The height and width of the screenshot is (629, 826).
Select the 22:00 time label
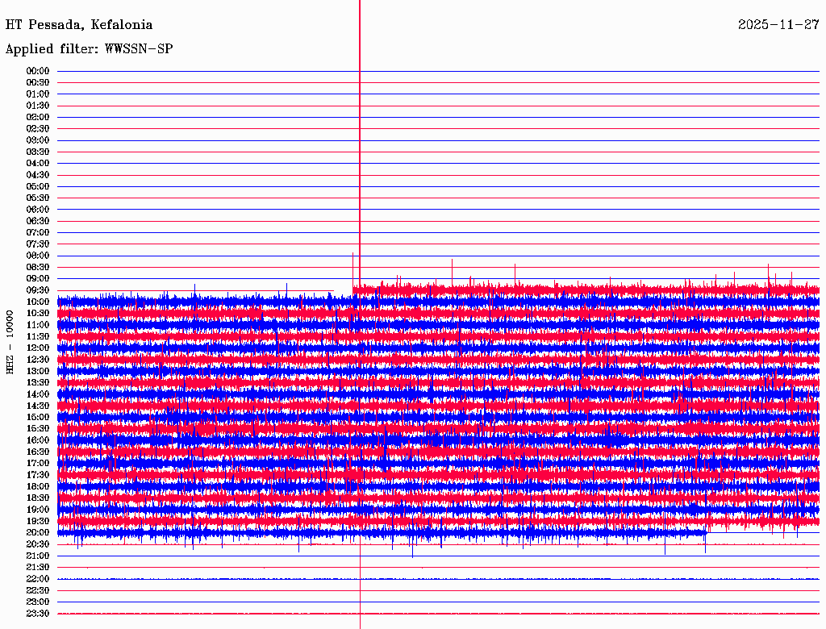click(38, 579)
